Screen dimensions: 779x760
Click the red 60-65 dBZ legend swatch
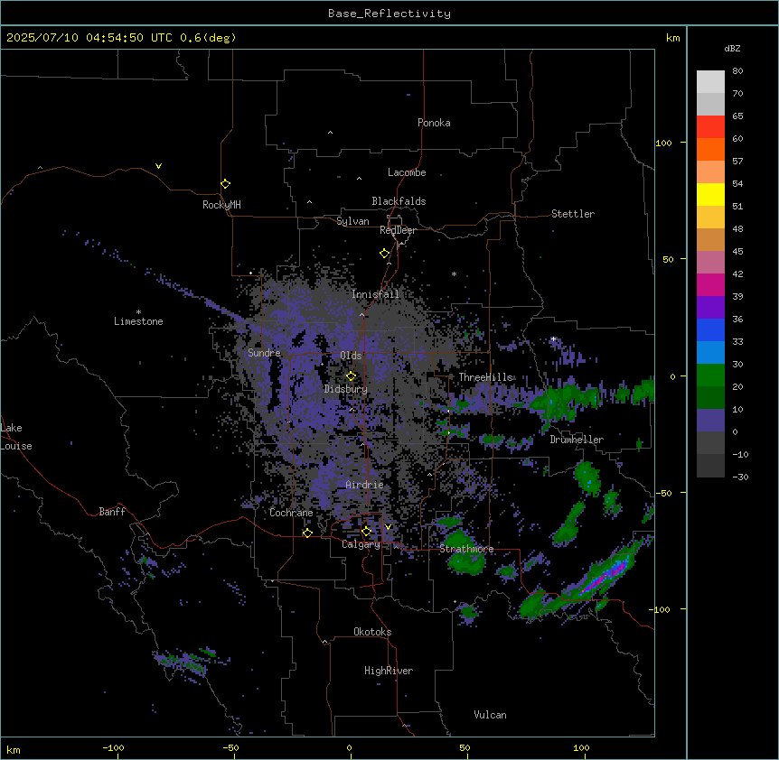(x=710, y=127)
